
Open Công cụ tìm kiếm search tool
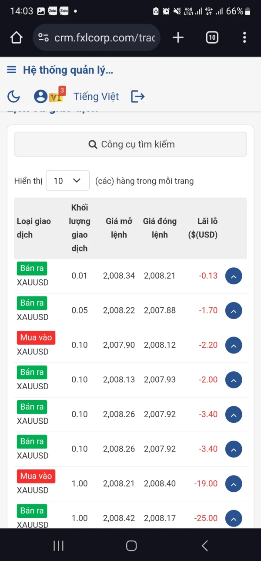[x=130, y=144]
